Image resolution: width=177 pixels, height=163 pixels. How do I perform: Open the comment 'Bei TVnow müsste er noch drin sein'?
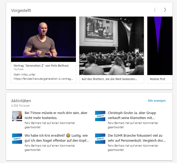point(56,115)
